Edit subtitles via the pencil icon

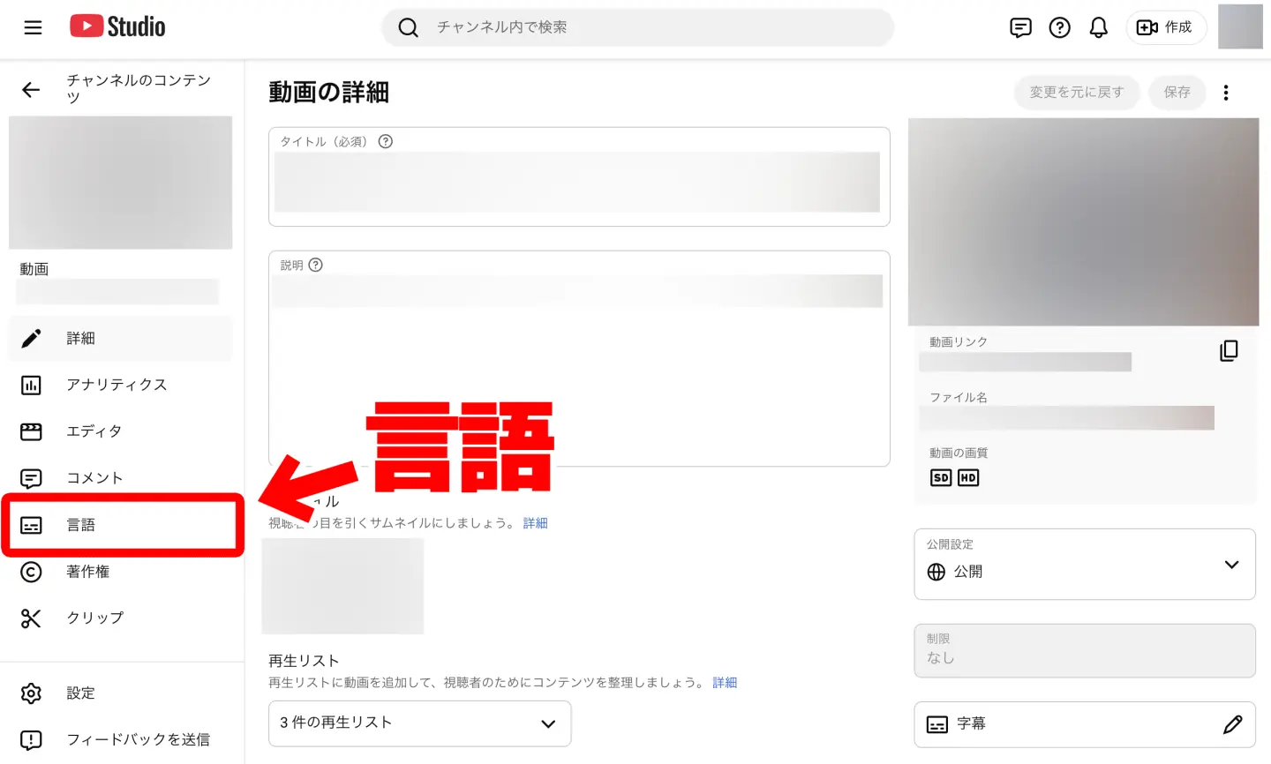point(1233,724)
